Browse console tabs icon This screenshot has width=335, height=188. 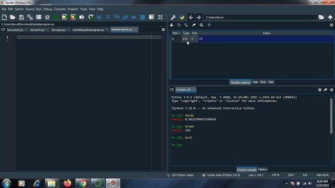point(172,90)
